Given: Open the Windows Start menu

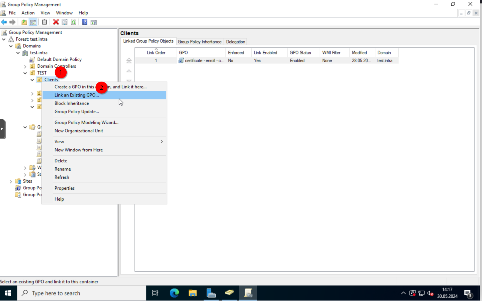Looking at the screenshot, I should click(8, 293).
